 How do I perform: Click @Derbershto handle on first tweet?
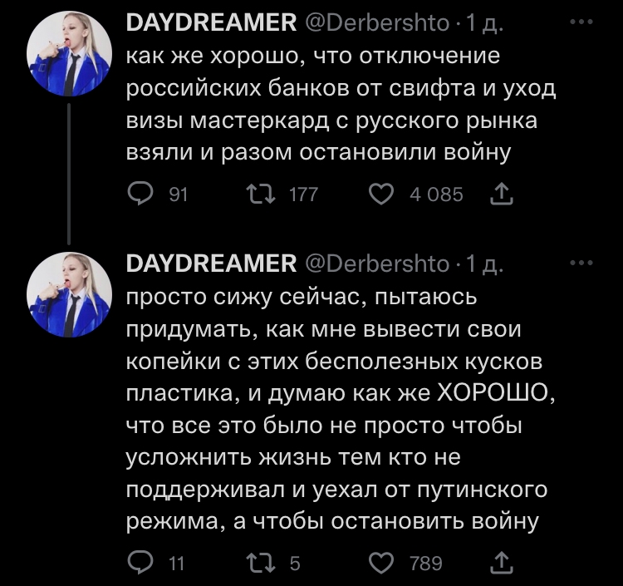pyautogui.click(x=378, y=23)
